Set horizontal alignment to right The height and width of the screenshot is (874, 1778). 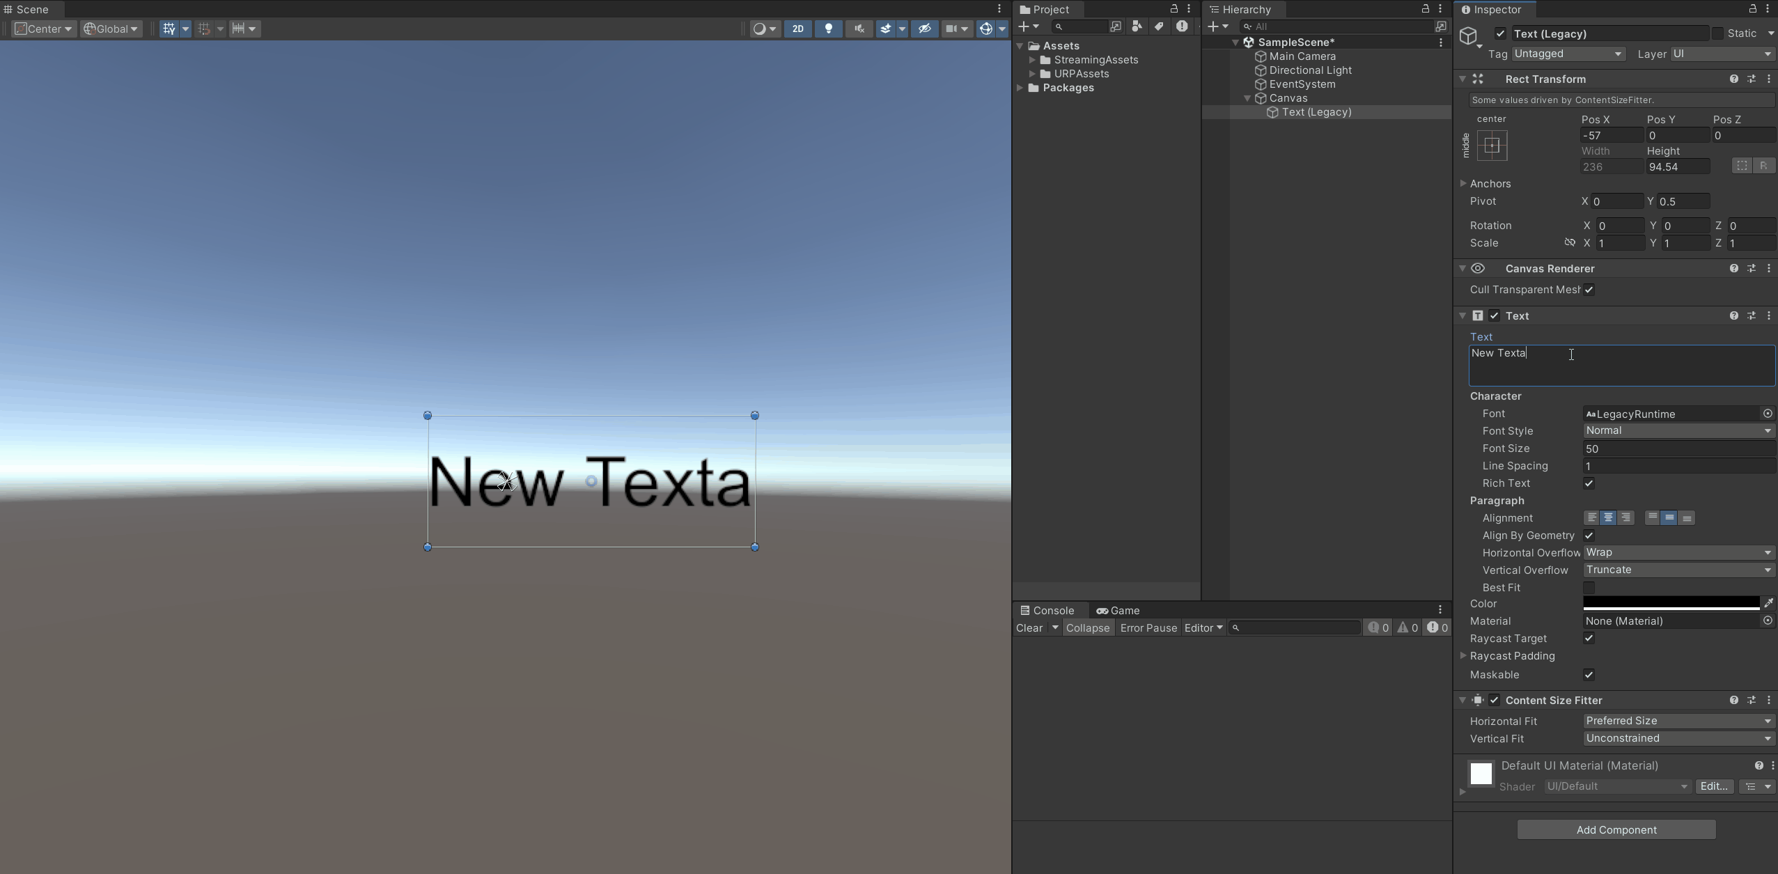tap(1625, 517)
